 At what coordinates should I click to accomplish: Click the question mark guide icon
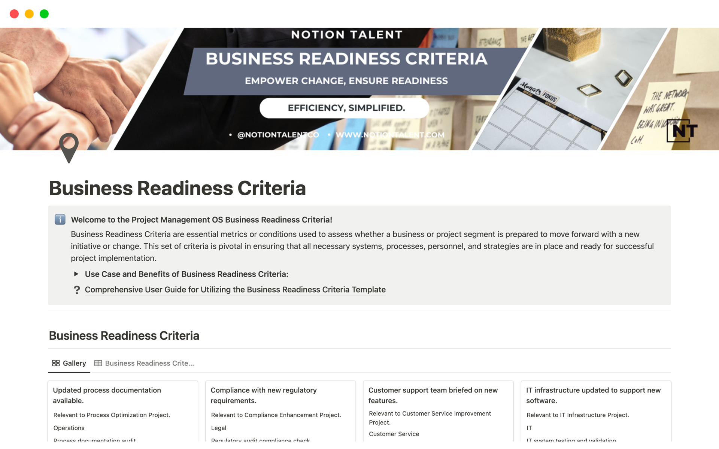pyautogui.click(x=77, y=290)
